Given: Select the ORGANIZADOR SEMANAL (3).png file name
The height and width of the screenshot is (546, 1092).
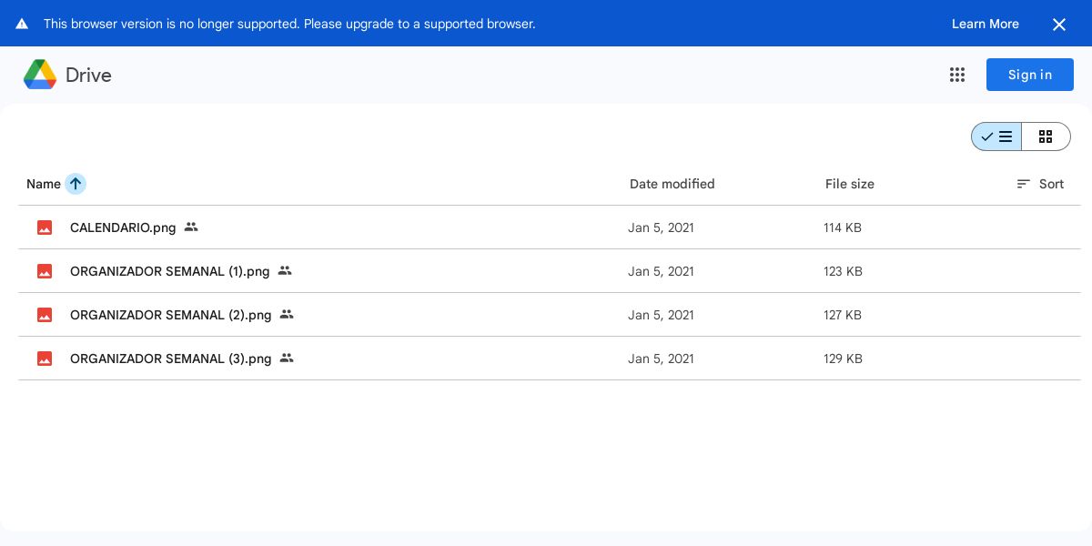Looking at the screenshot, I should [170, 359].
